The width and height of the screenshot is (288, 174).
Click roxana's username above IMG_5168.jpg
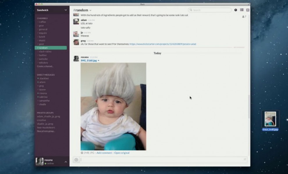coord(85,57)
